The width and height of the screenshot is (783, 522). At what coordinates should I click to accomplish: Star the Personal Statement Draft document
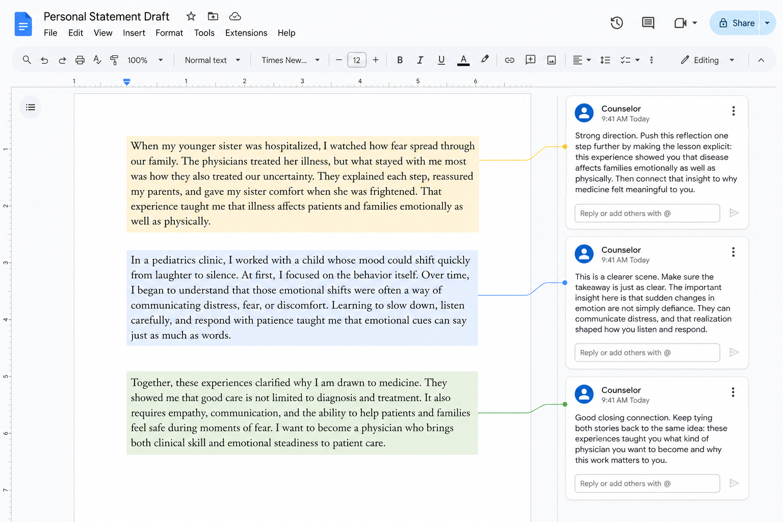click(191, 16)
